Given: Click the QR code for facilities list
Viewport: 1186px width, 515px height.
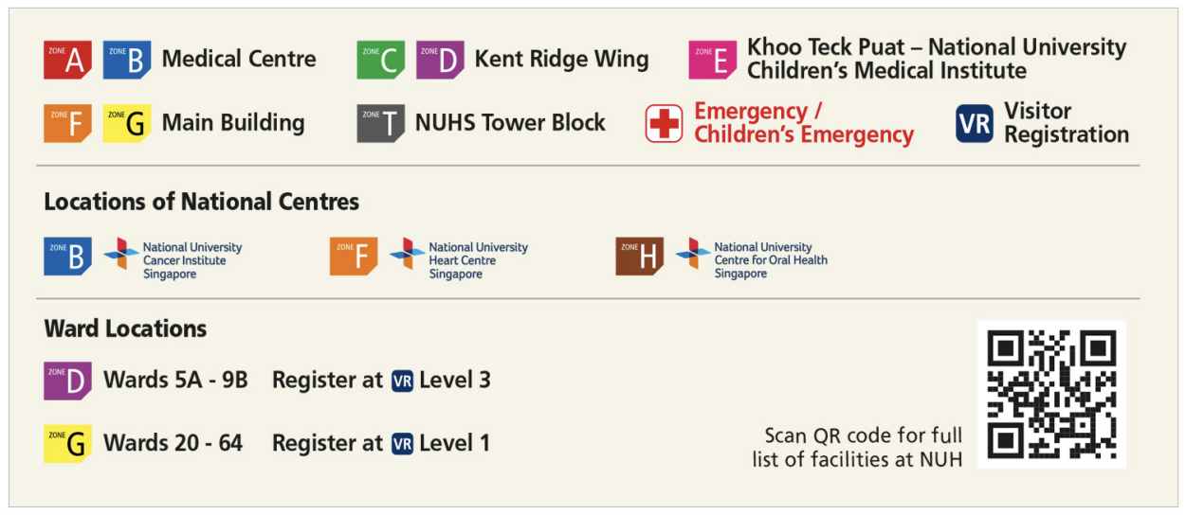Looking at the screenshot, I should [x=1051, y=394].
